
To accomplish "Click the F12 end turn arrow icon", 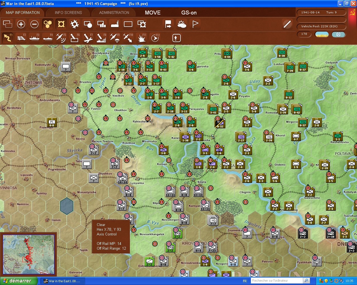I will tap(155, 38).
